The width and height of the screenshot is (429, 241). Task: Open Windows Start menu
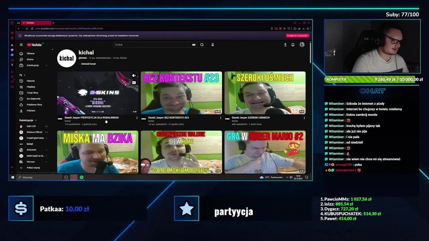point(13,177)
